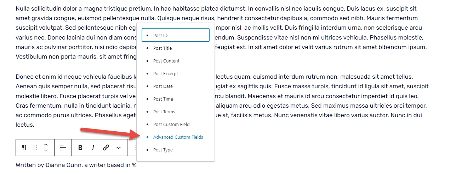Toggle bold formatting

(x=80, y=148)
